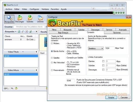Screen dimensions: 133x102
Task: Click the BearFlix icon in main title bar
Action: (x=5, y=5)
